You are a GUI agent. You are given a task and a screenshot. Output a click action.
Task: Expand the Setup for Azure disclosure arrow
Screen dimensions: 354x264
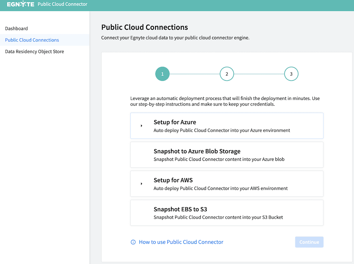click(142, 125)
